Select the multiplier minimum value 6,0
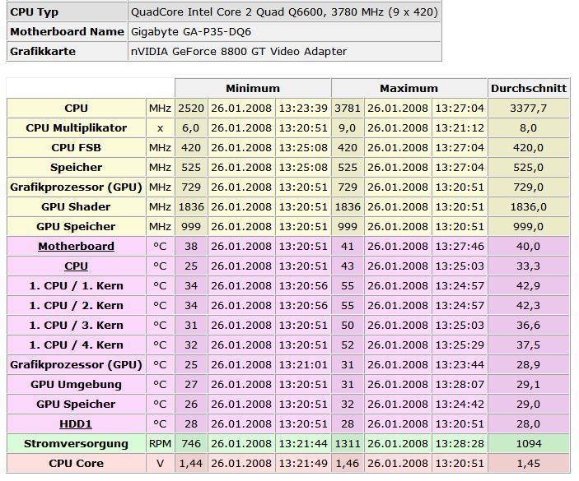This screenshot has width=579, height=481. [x=191, y=128]
